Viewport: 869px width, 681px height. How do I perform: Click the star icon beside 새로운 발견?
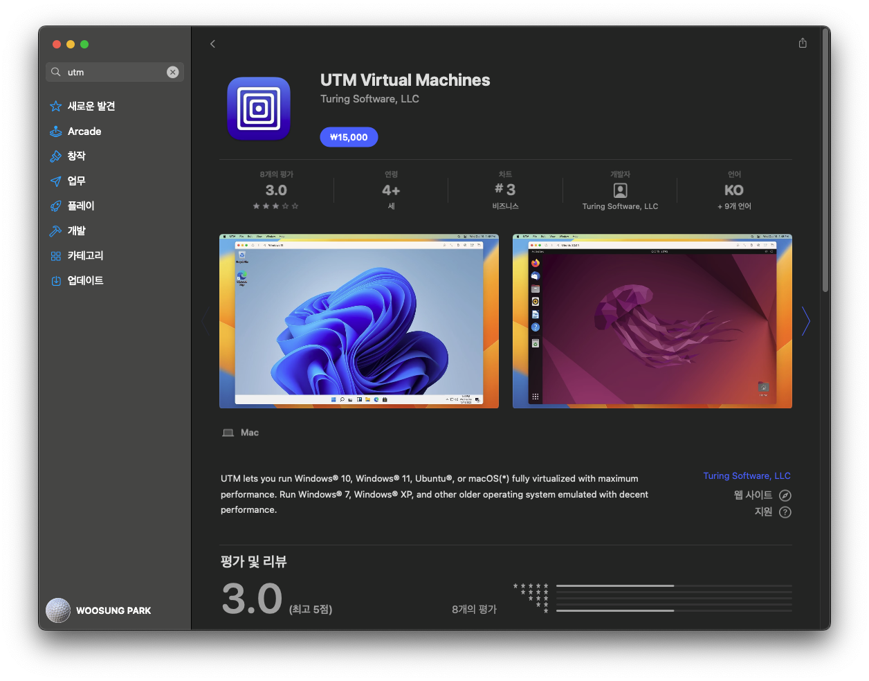pyautogui.click(x=56, y=106)
